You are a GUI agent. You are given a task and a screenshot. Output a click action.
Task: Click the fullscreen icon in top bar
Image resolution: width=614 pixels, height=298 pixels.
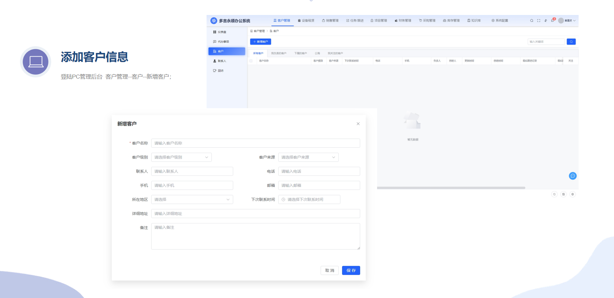(539, 21)
